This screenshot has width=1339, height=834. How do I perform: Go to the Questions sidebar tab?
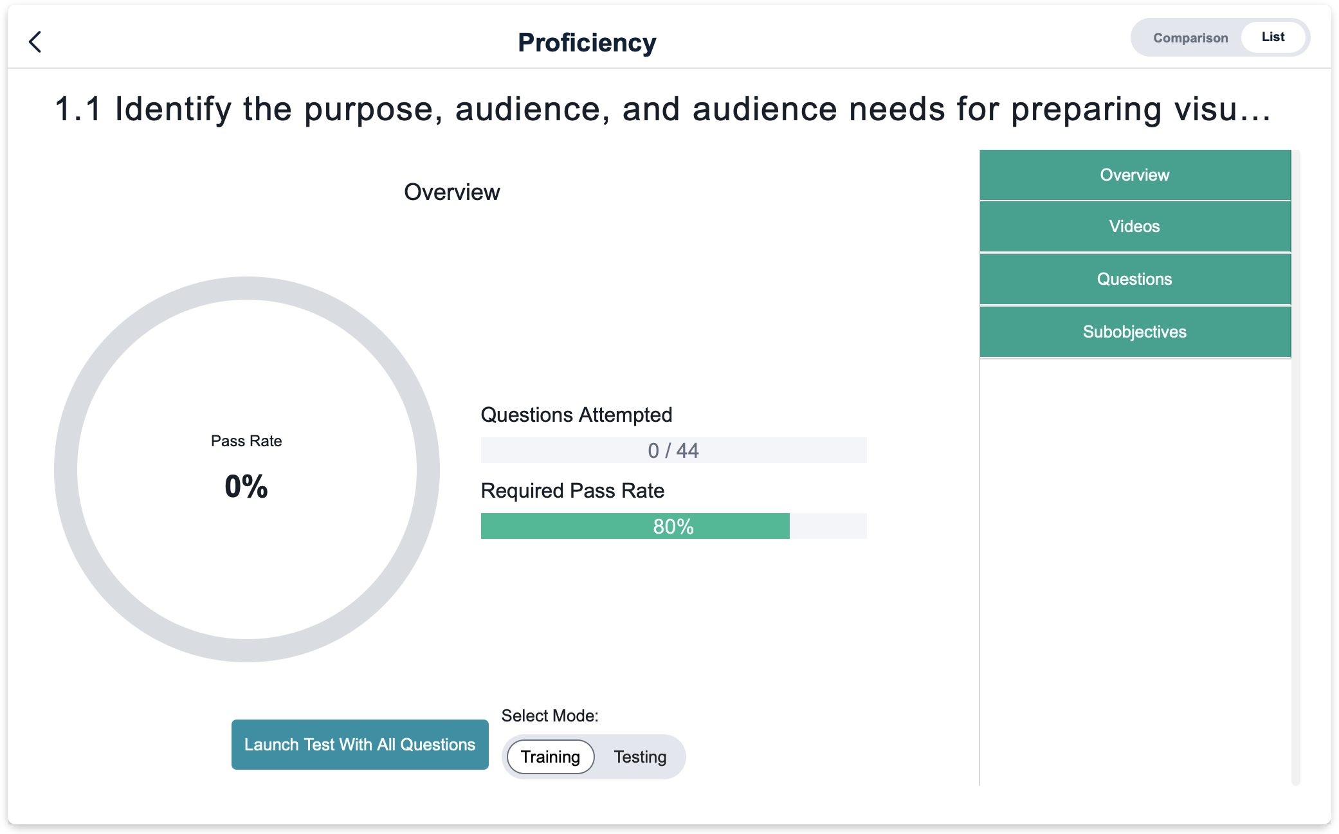(x=1134, y=279)
